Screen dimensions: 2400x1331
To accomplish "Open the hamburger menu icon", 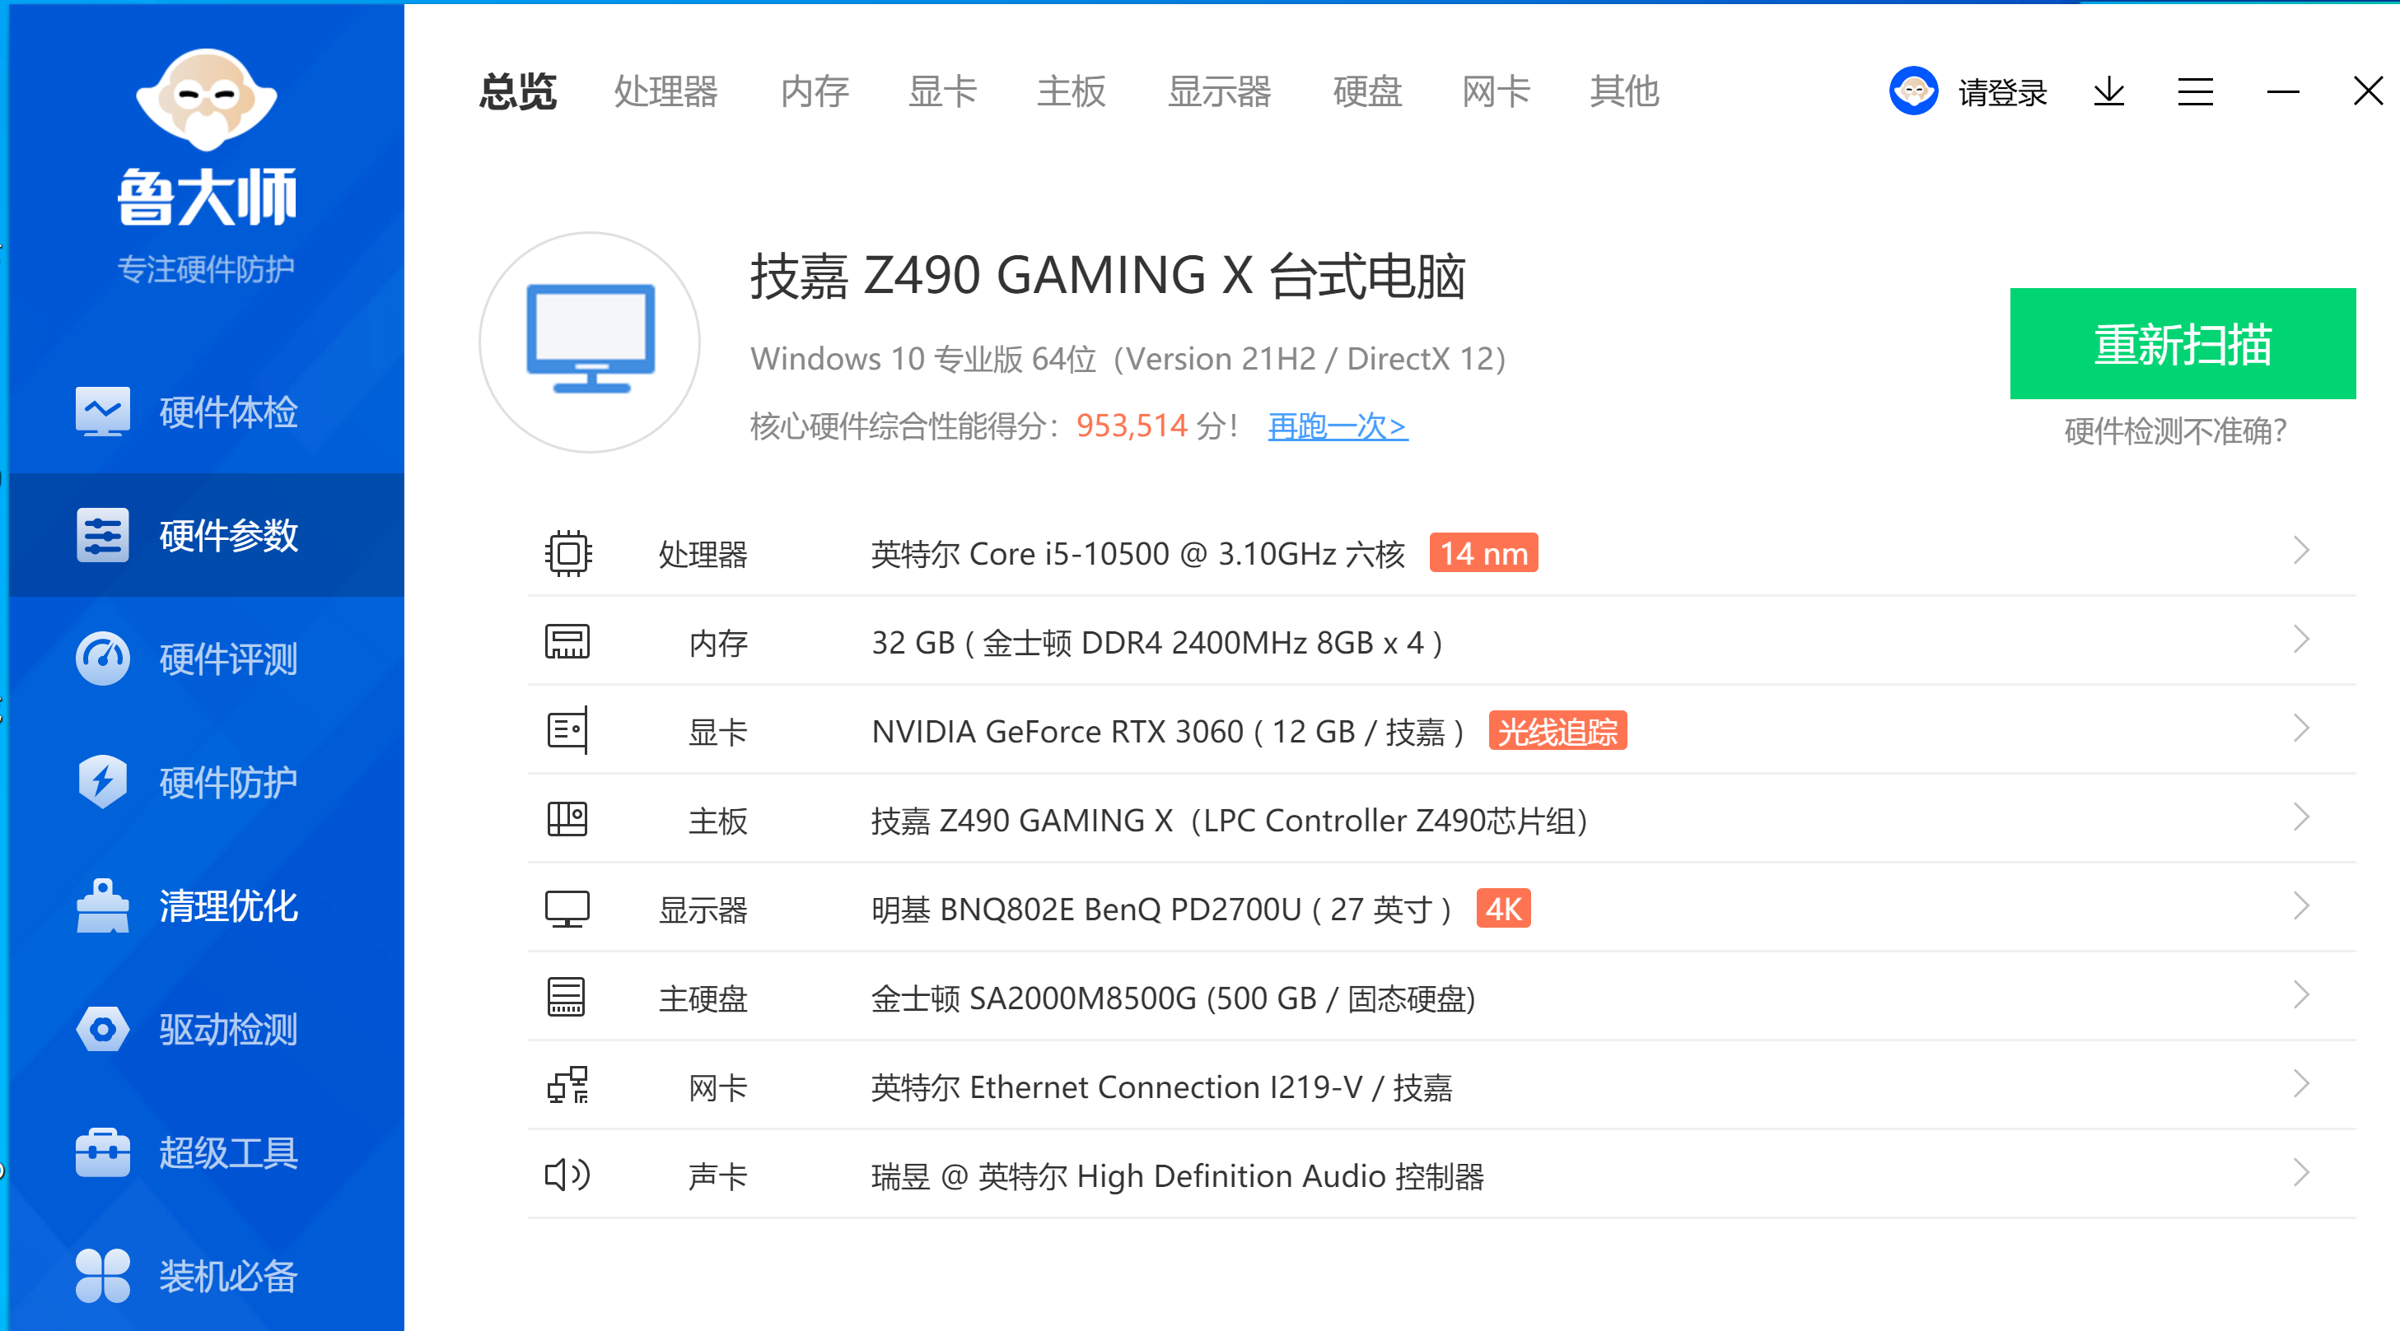I will [2195, 91].
